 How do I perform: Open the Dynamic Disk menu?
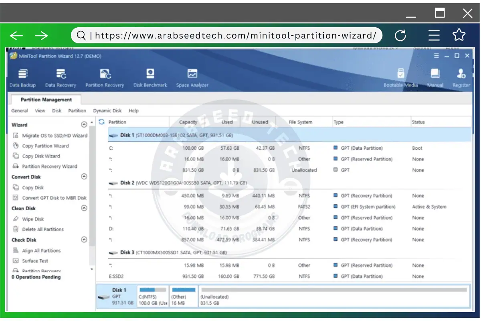pos(107,111)
